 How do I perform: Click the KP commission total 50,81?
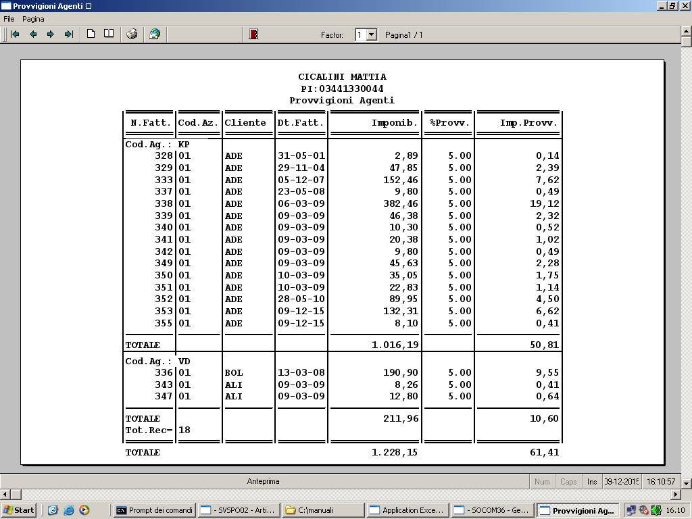(545, 345)
